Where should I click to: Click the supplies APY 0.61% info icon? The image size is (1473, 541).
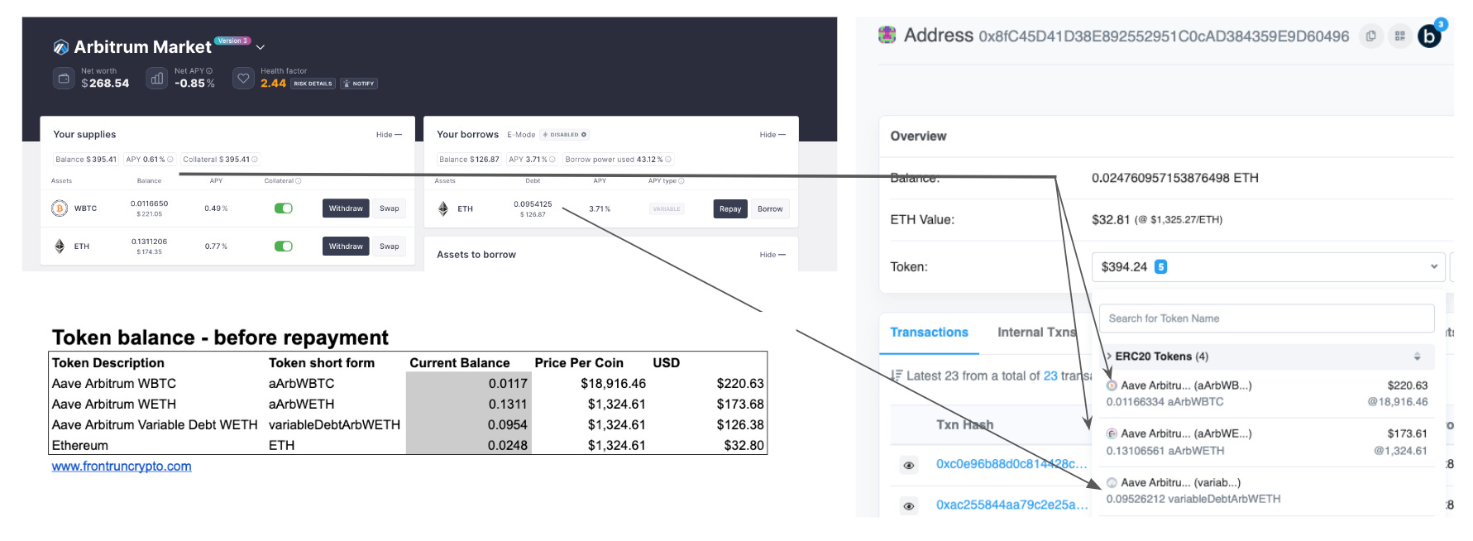coord(170,160)
